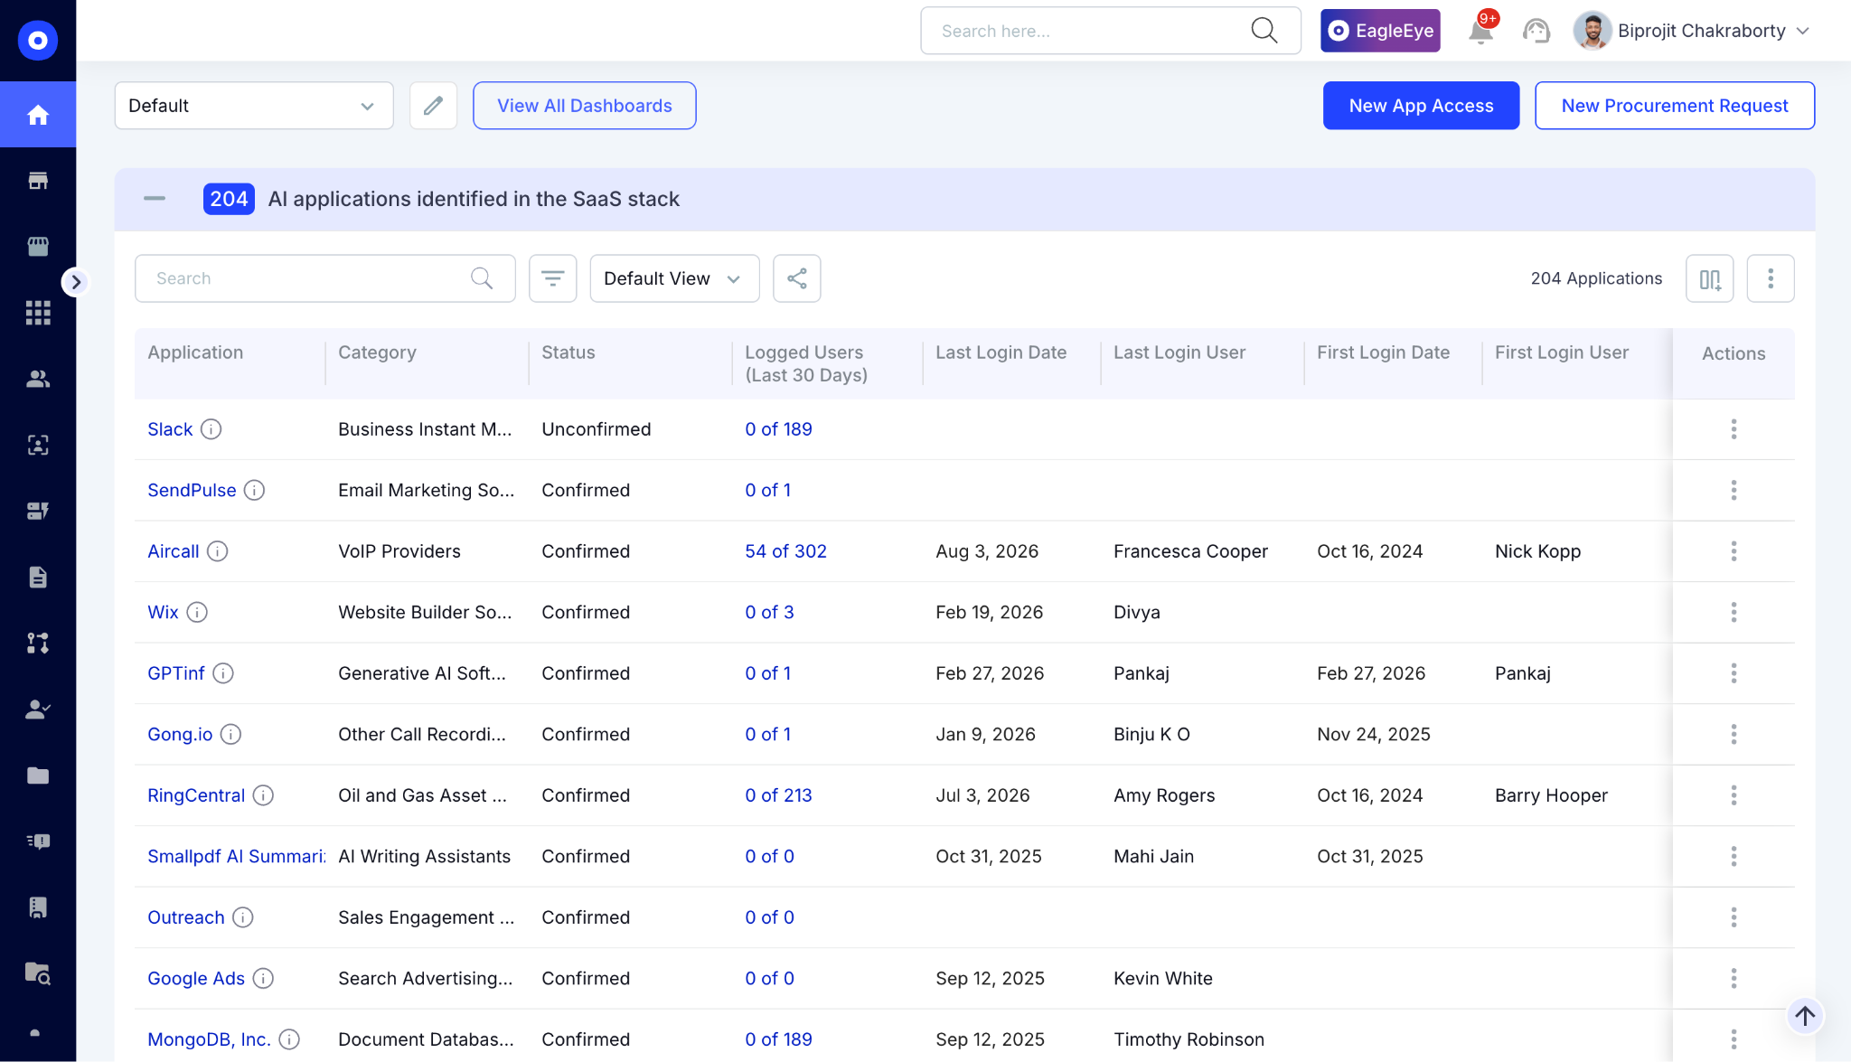The image size is (1851, 1062).
Task: Open the support headset icon
Action: (x=1536, y=31)
